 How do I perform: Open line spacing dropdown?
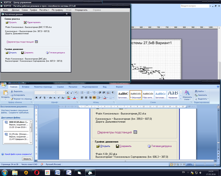pyautogui.click(x=99, y=97)
